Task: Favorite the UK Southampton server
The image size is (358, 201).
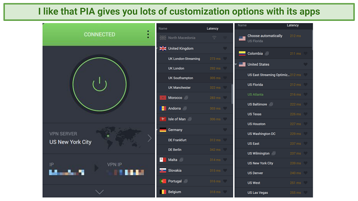Action: [225, 78]
